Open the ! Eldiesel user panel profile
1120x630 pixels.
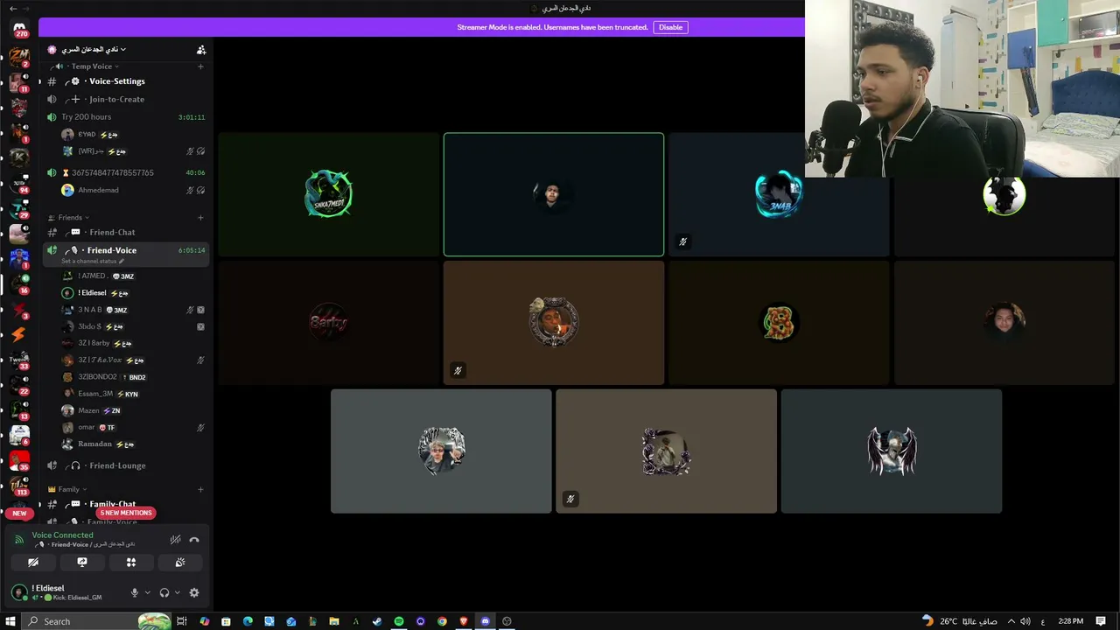pos(66,592)
